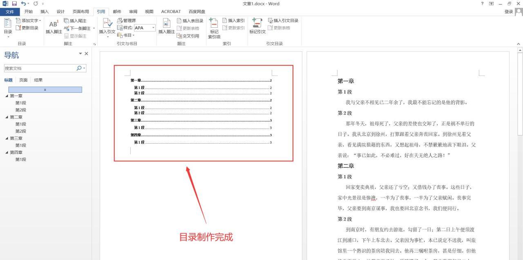
Task: Collapse 第四章 in the navigation tree
Action: [7, 152]
